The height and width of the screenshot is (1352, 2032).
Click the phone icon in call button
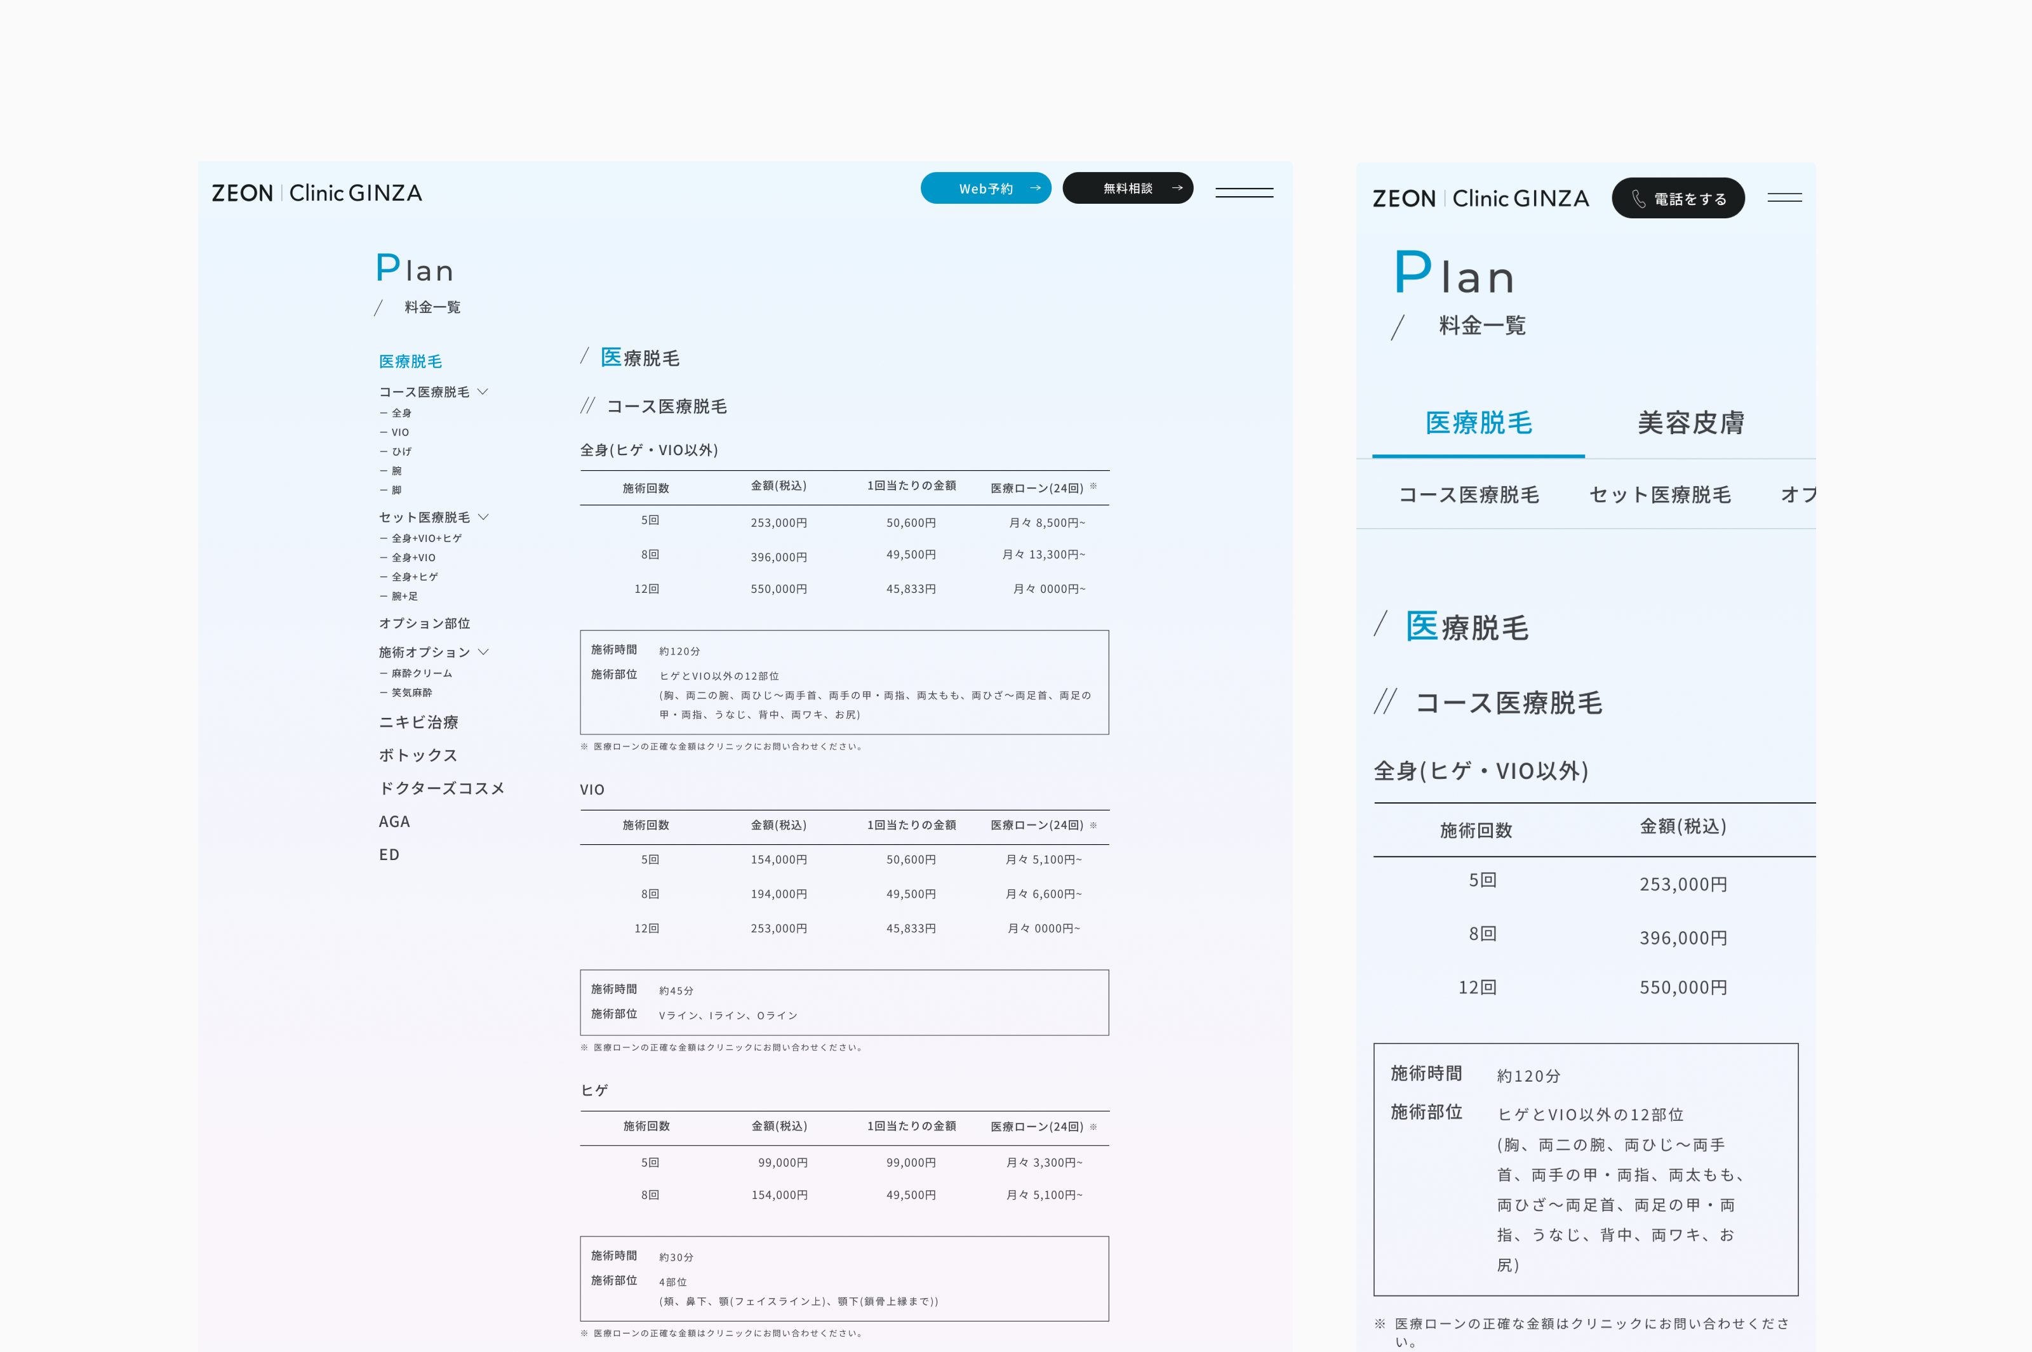click(1638, 199)
